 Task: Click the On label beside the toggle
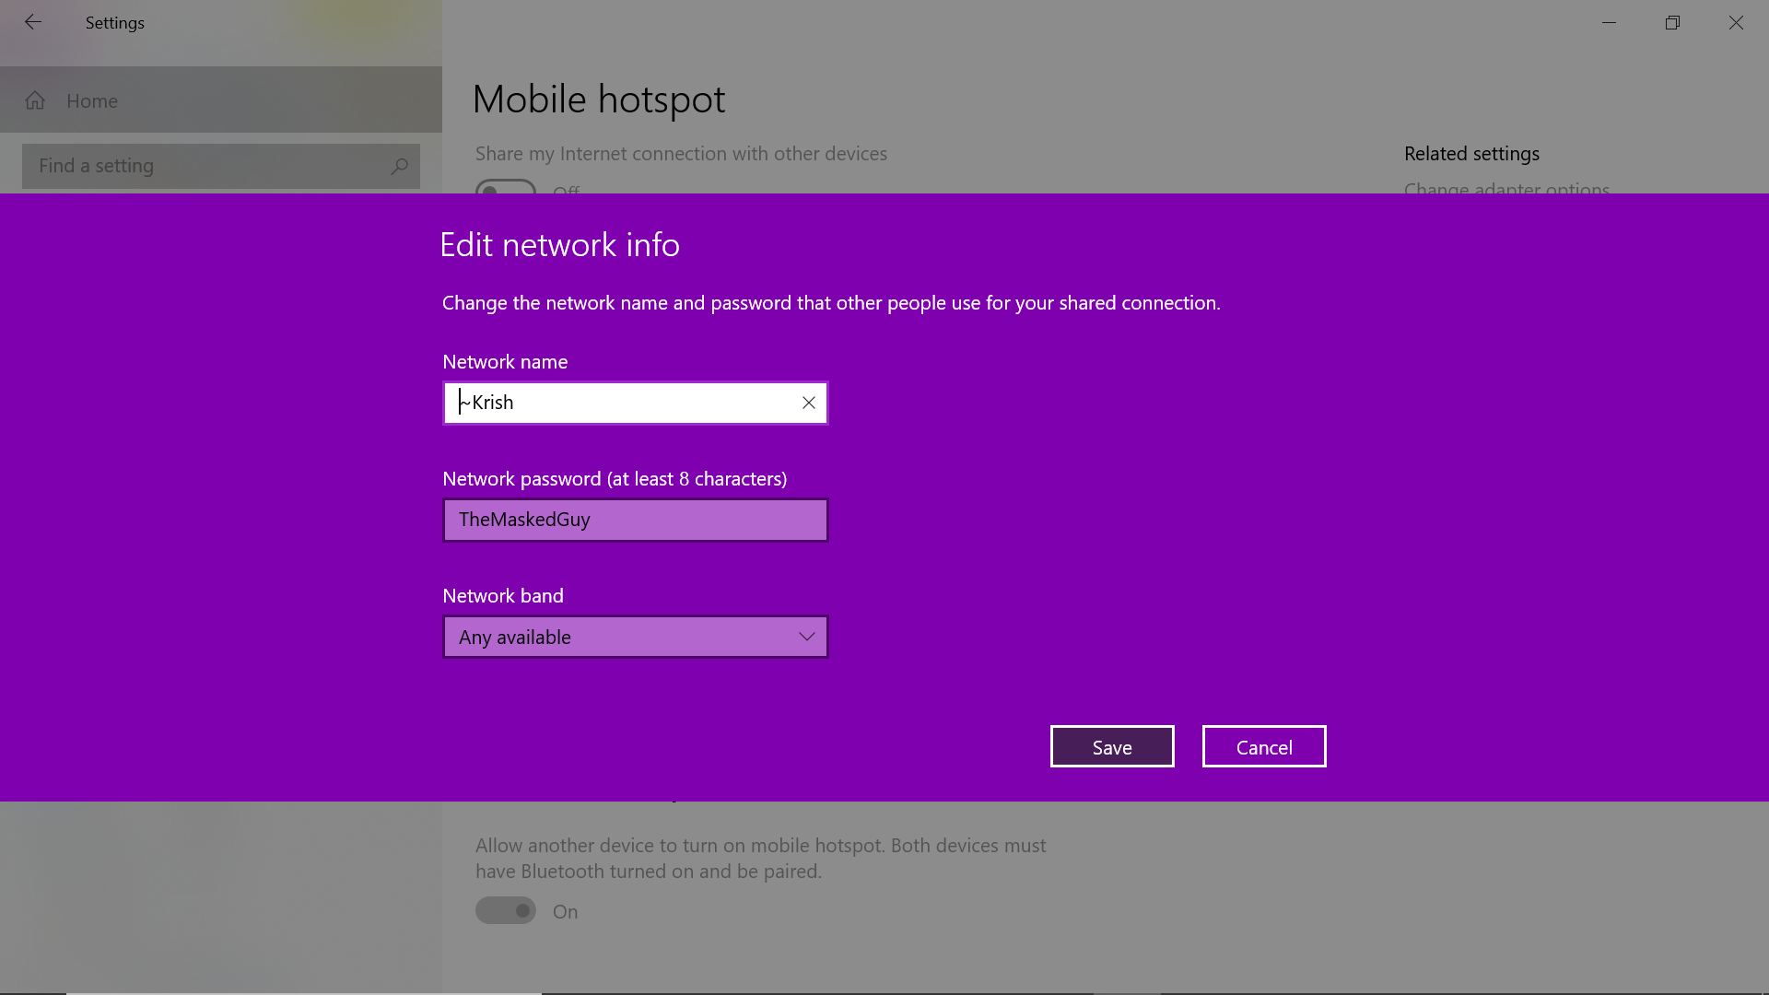(x=565, y=911)
